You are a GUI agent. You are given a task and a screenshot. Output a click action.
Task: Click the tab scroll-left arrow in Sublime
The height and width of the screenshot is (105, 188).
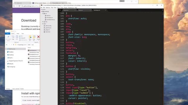point(59,10)
